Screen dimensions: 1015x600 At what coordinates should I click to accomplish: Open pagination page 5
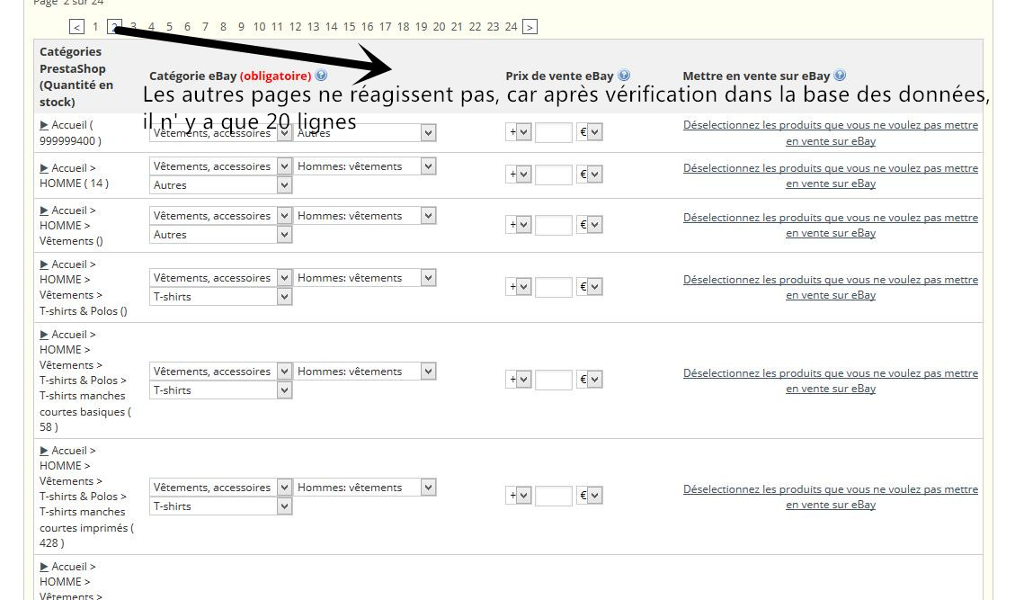click(x=170, y=27)
